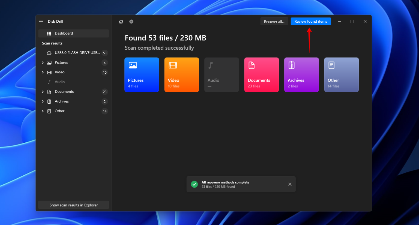Select Video under Scan results
Viewport: 419px width, 225px height.
(59, 72)
